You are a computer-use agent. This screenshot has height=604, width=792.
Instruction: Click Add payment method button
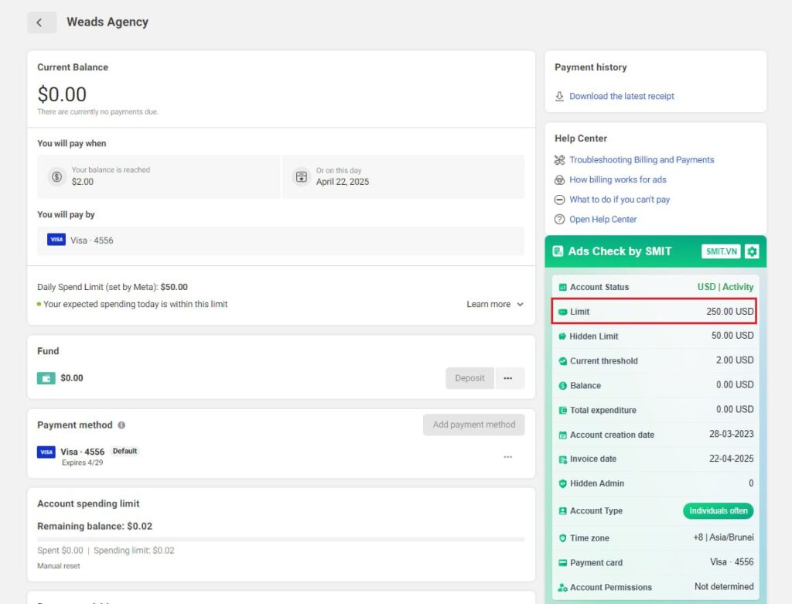click(474, 425)
